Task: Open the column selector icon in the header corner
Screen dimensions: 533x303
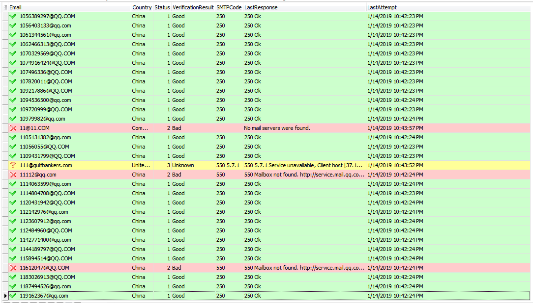Action: tap(4, 7)
